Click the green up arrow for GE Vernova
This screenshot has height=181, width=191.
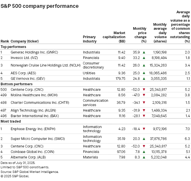(x=144, y=79)
